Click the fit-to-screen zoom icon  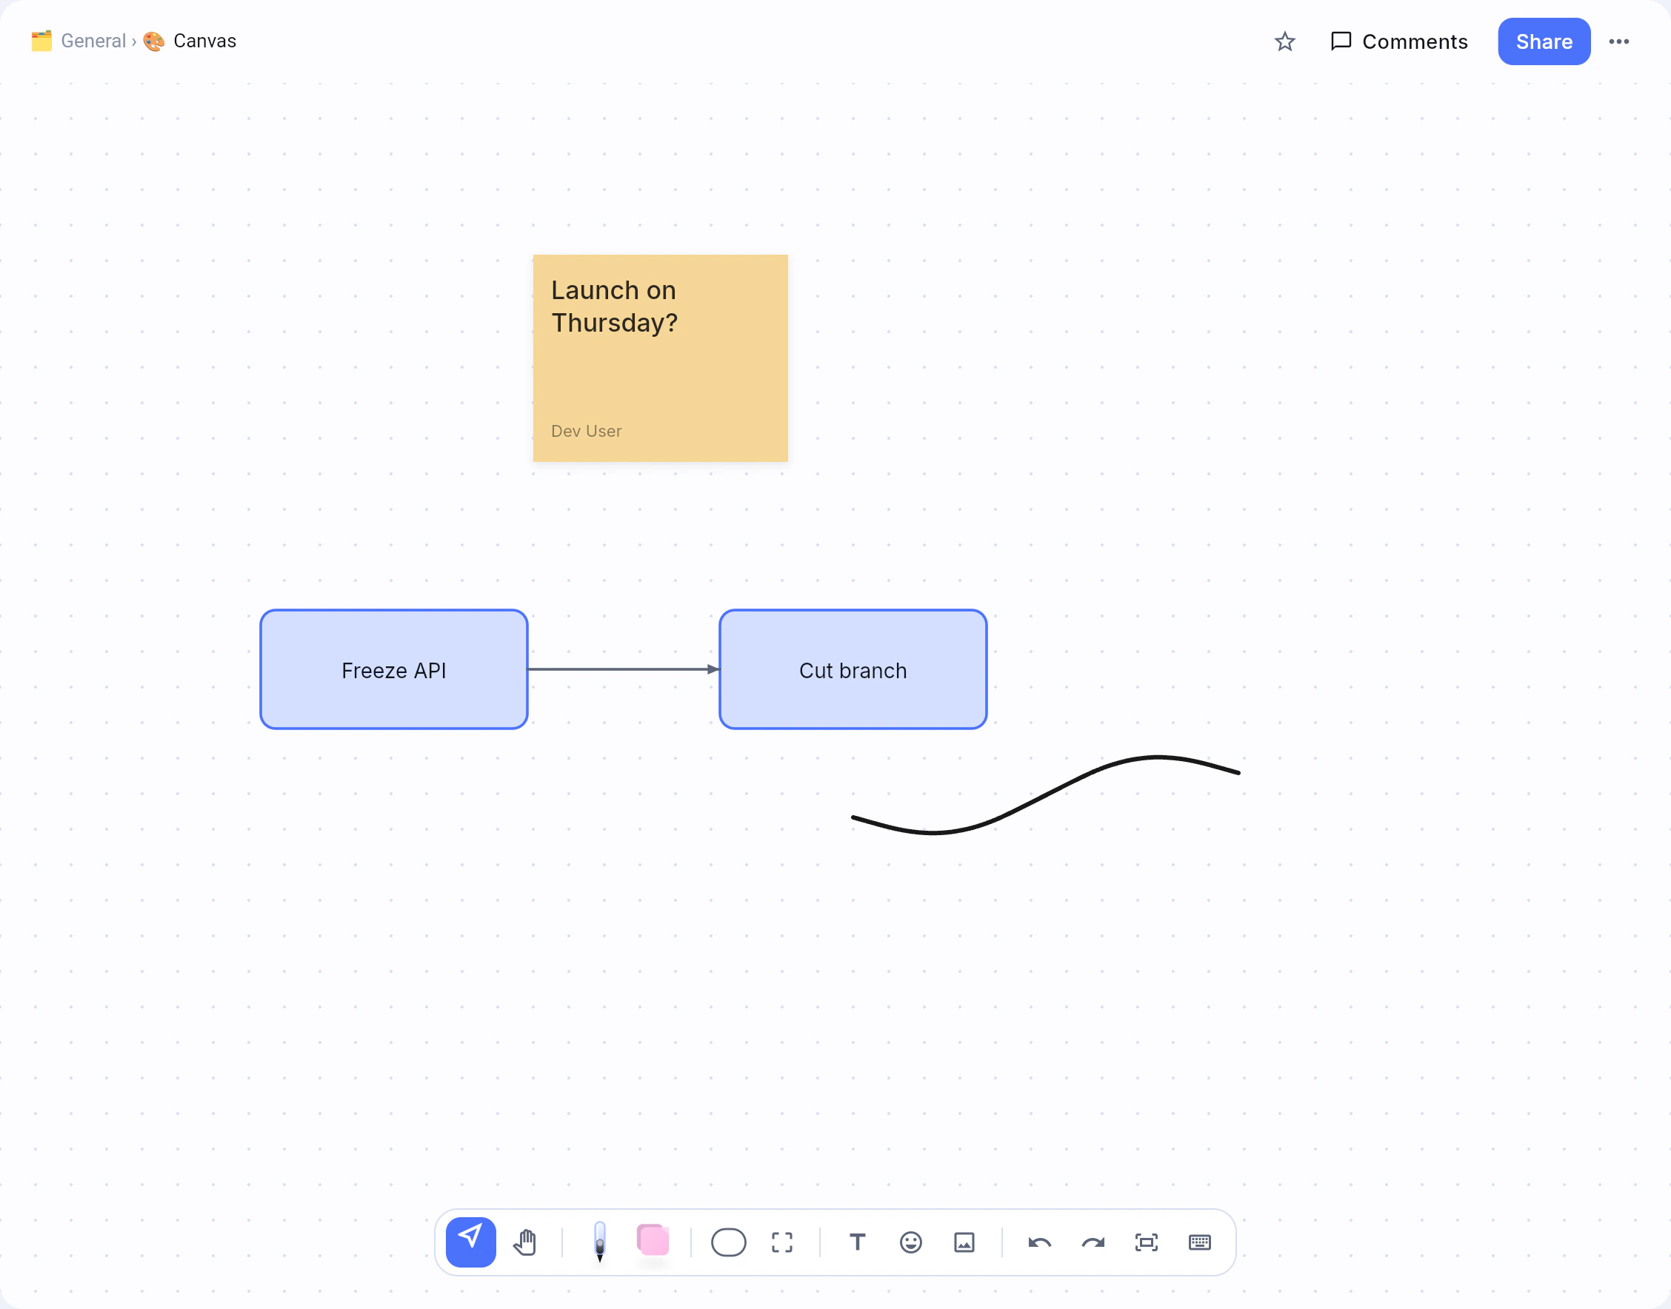coord(1146,1242)
